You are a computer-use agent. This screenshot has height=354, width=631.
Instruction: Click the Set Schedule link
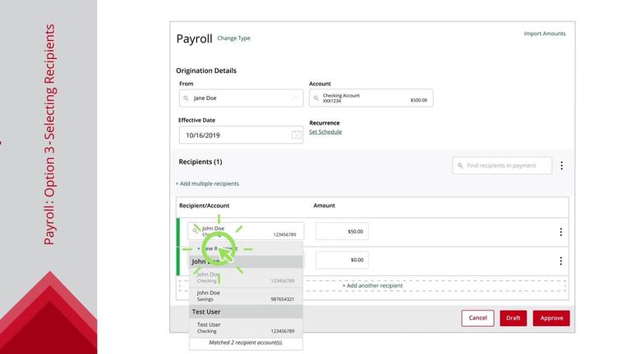point(325,132)
